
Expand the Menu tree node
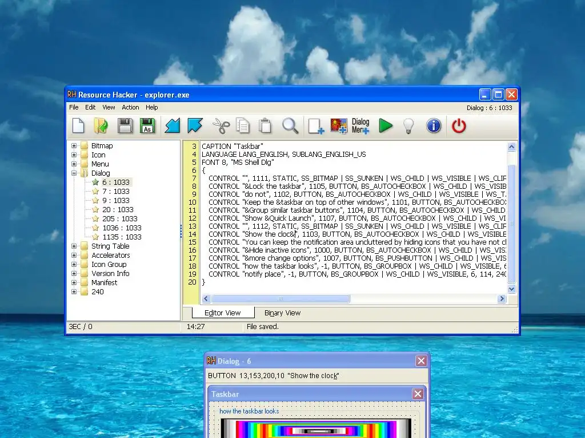[74, 164]
